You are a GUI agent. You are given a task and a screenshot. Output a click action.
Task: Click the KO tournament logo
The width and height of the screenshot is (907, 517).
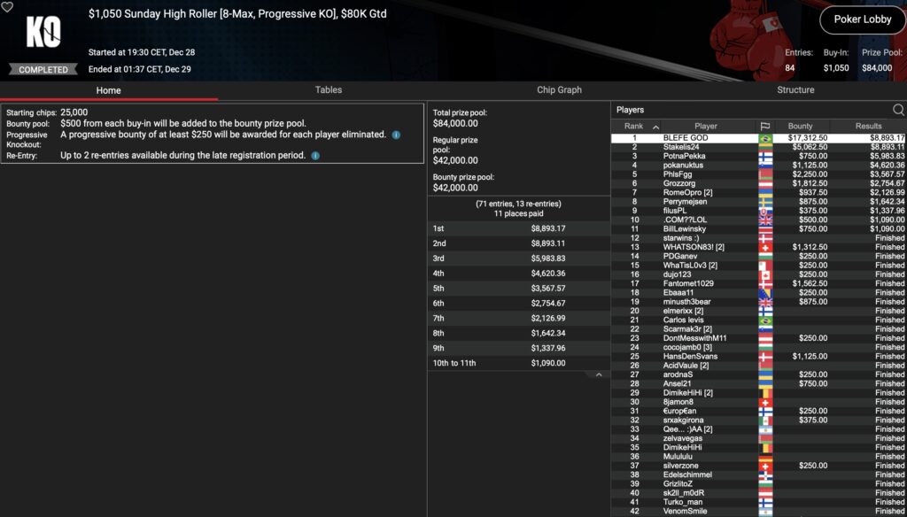coord(43,34)
